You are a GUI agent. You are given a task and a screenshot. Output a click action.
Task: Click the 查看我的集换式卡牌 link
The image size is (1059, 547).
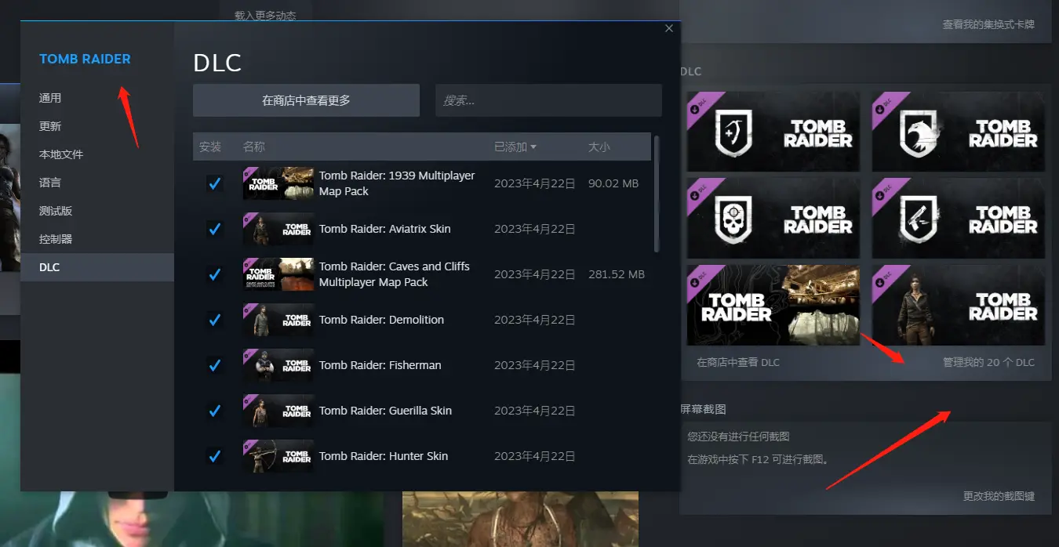988,24
